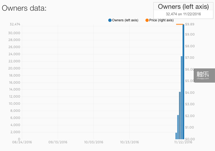Click the $9.89 right axis price label
215x151 pixels.
tap(190, 24)
